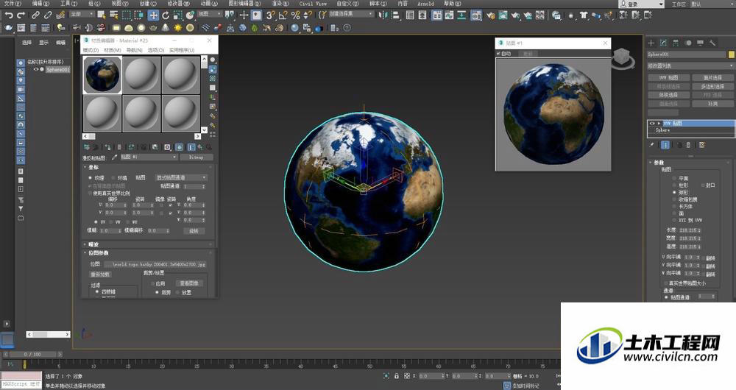Click the Redo arrow in main toolbar

21,15
